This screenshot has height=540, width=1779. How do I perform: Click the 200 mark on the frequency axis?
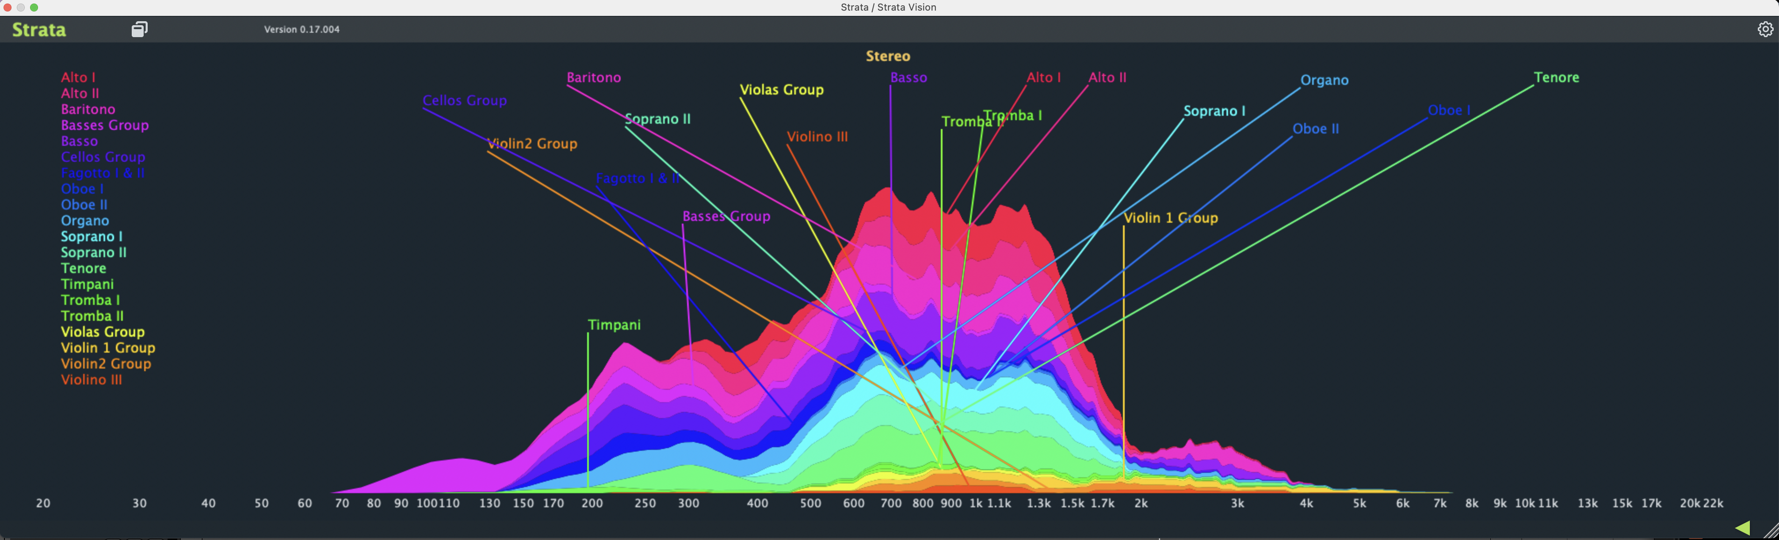tap(592, 503)
